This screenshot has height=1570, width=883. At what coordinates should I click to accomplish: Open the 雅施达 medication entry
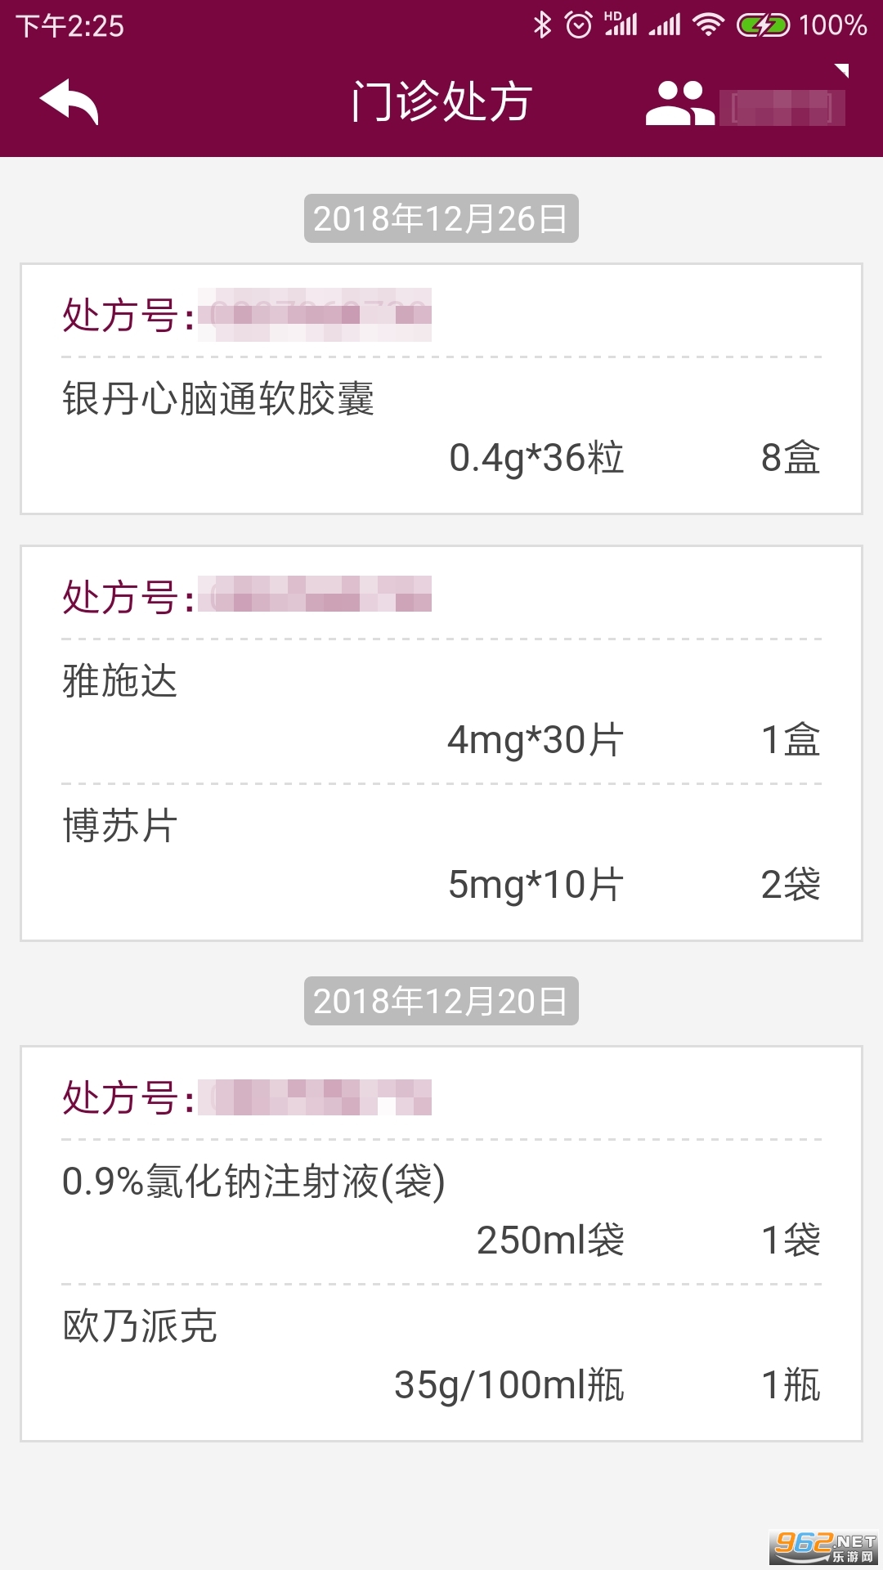pos(441,710)
